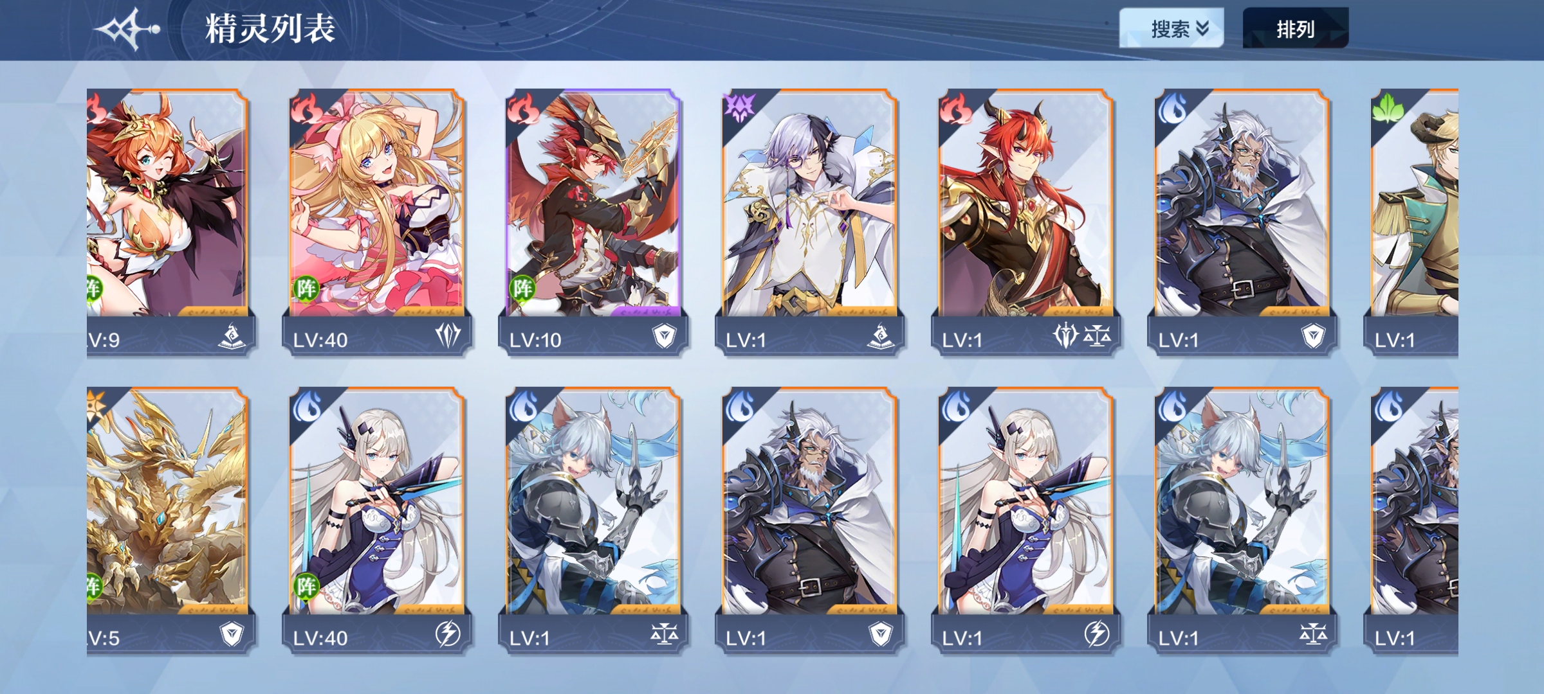This screenshot has width=1544, height=694.
Task: Click the scales icon on red-haired horned card
Action: coord(1097,335)
